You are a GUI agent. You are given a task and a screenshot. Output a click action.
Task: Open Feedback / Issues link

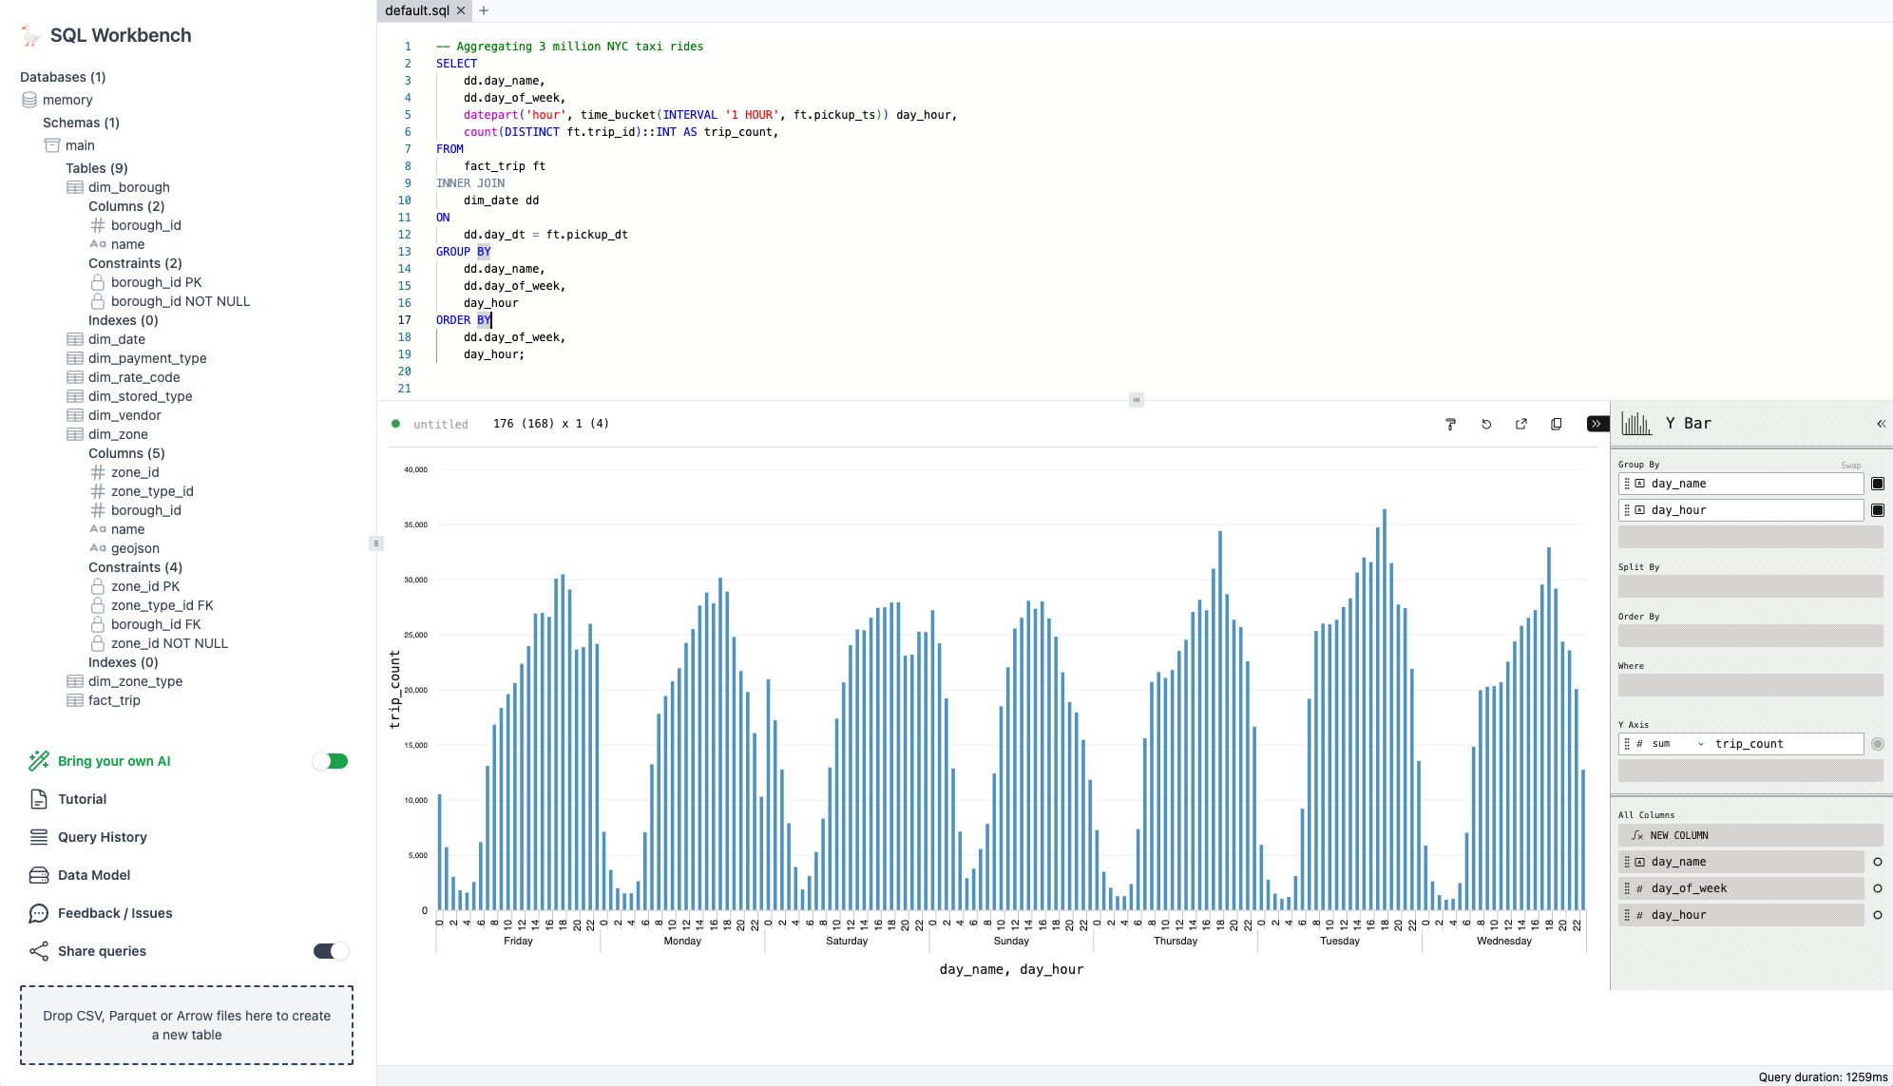pos(115,913)
